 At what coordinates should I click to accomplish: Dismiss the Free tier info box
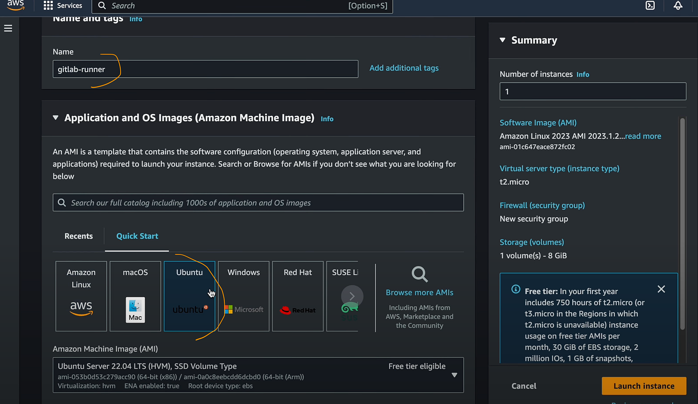[x=661, y=289]
